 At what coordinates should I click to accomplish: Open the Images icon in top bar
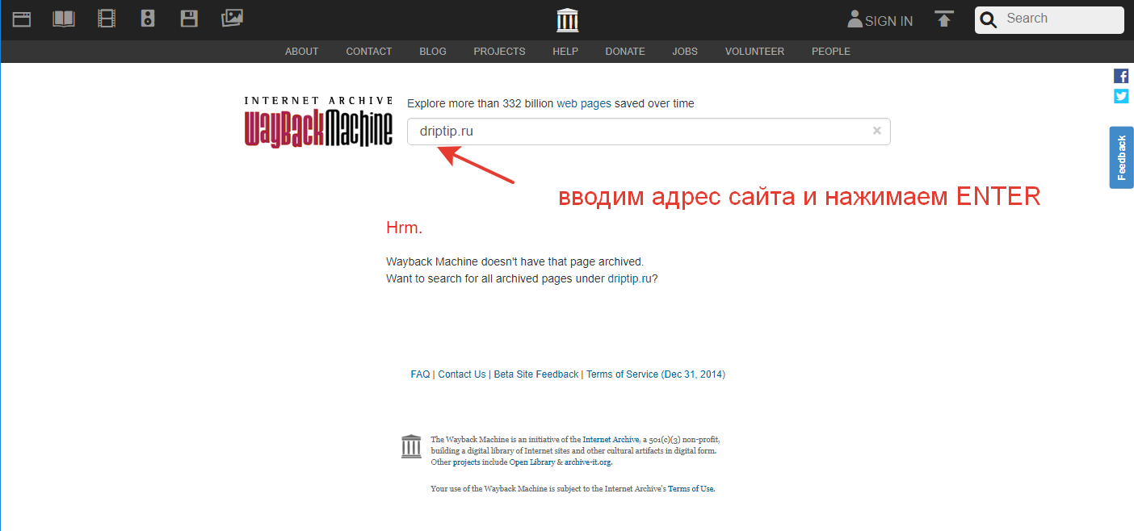click(x=232, y=18)
